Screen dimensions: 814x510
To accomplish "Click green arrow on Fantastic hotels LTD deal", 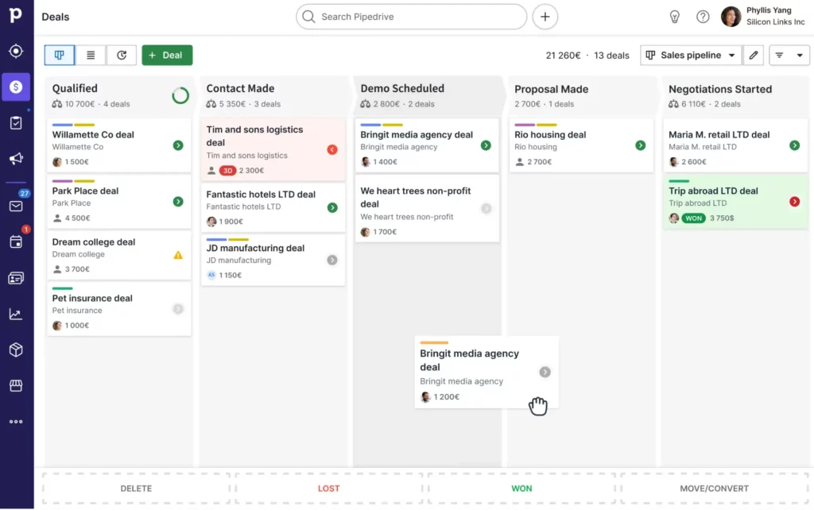I will (x=332, y=207).
